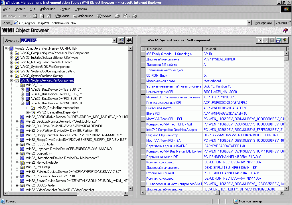Select the Win32_Keyboard.DeviceID tree item

click(70, 149)
